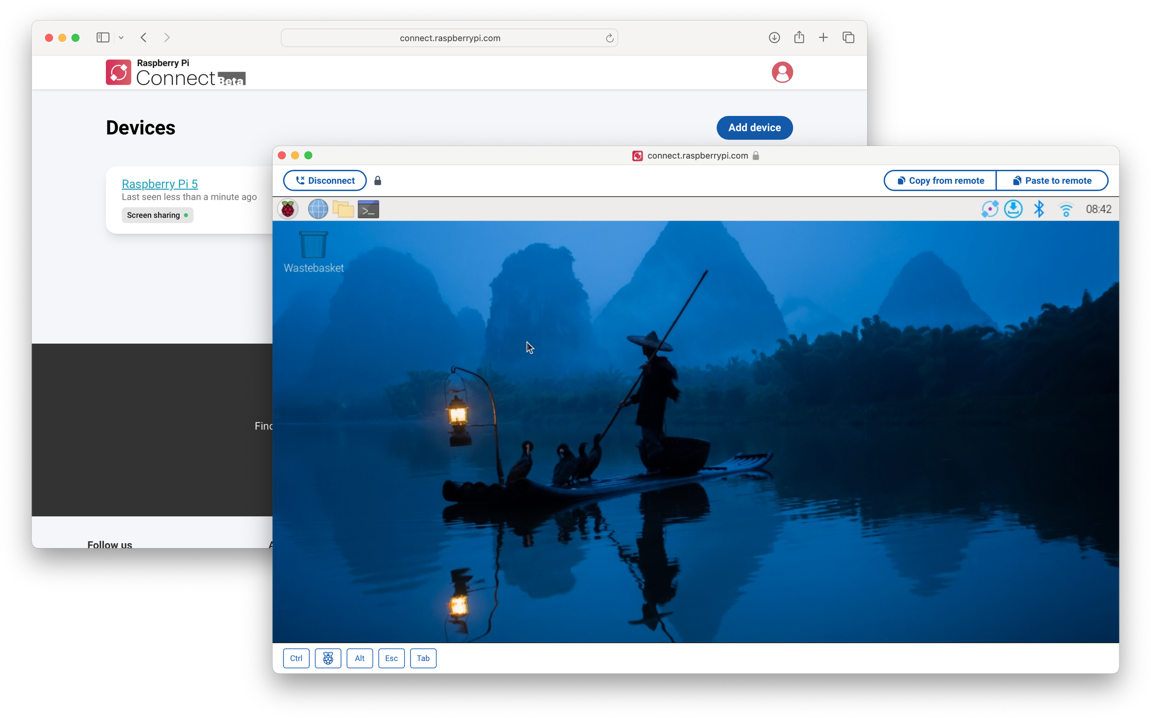Open the Bluetooth tray menu
The width and height of the screenshot is (1151, 718).
point(1039,209)
